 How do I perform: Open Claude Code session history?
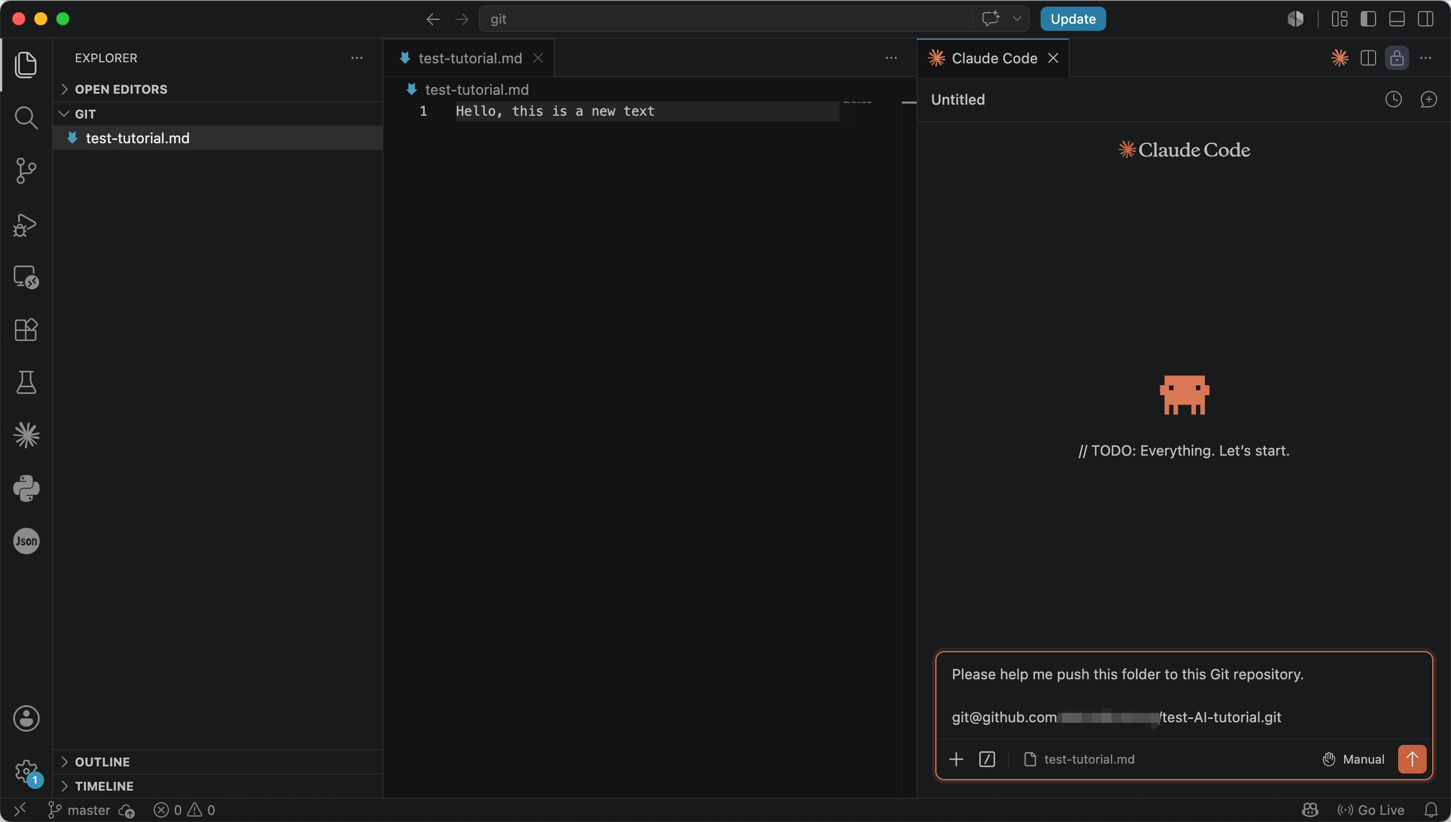[x=1394, y=100]
